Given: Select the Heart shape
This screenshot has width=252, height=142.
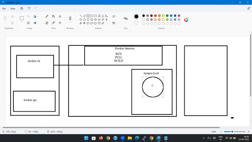Looking at the screenshot, I should 99,23.
